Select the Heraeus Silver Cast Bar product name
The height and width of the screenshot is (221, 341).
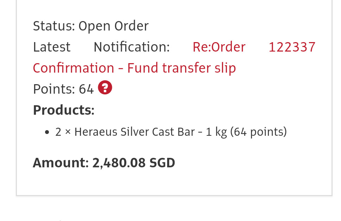tap(134, 132)
